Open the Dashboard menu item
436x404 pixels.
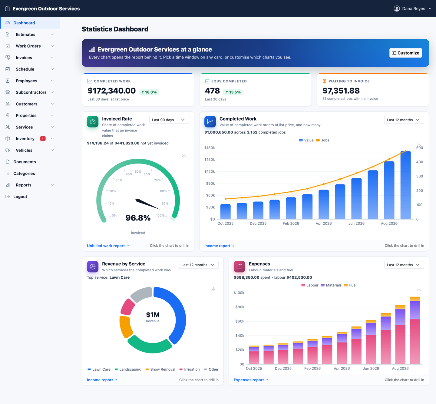(x=30, y=23)
